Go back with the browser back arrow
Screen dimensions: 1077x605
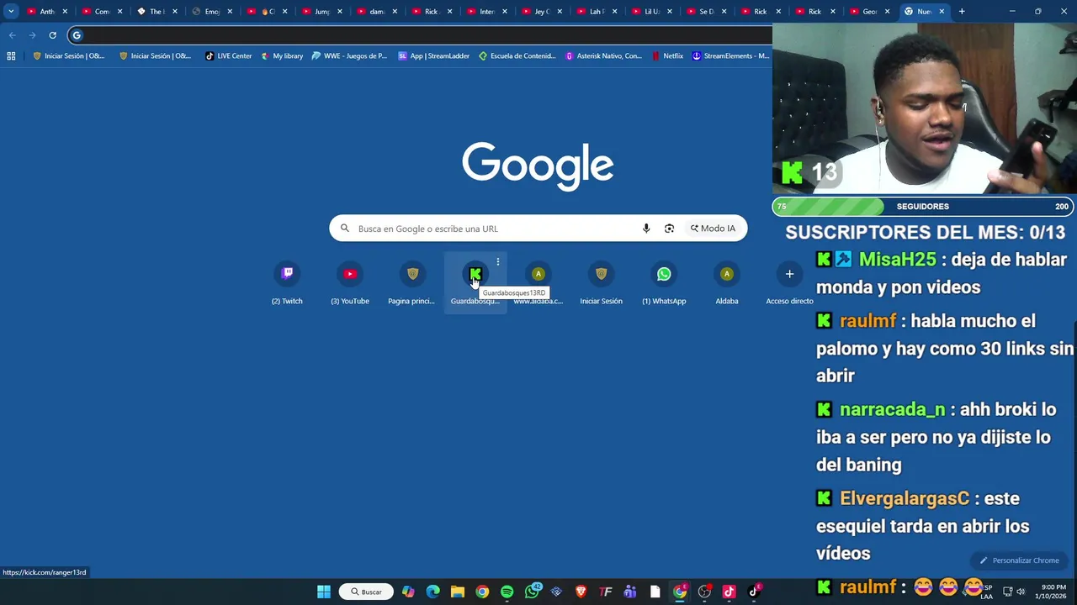(x=12, y=35)
